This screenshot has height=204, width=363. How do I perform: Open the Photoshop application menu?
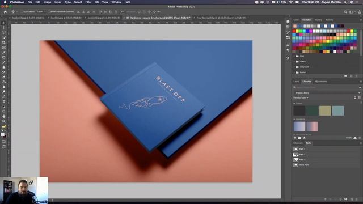click(x=17, y=2)
